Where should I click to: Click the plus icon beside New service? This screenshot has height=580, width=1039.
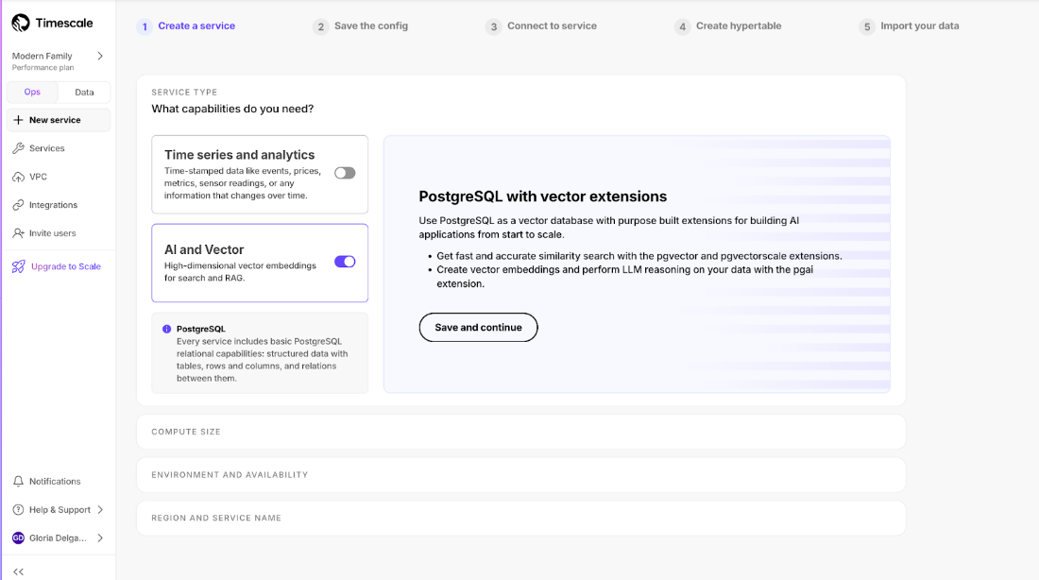[18, 120]
